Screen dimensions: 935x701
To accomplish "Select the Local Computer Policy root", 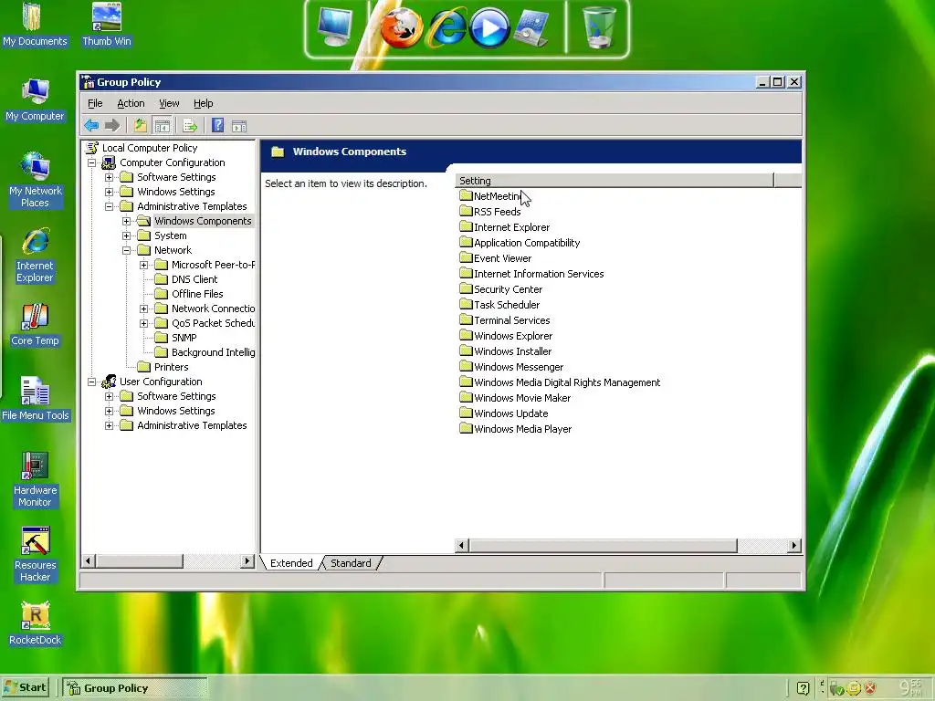I will (x=150, y=148).
